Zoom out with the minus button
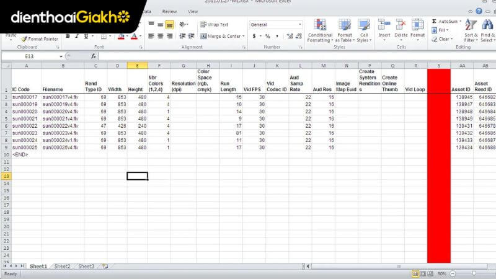Screen dimensions: 496x279 [x=453, y=273]
